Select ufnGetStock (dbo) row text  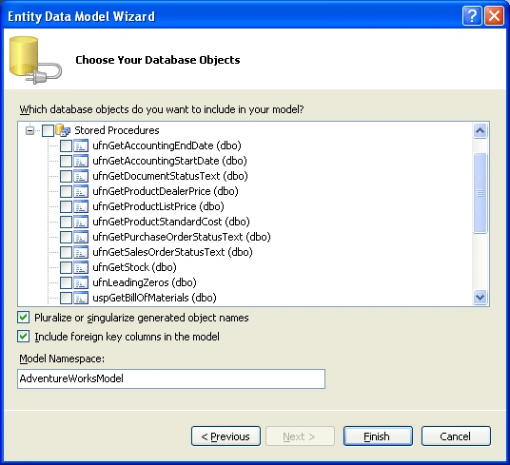[135, 267]
